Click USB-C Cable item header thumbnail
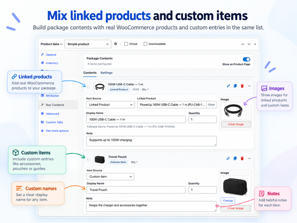Screen dimensions: 297x223 [x=100, y=87]
